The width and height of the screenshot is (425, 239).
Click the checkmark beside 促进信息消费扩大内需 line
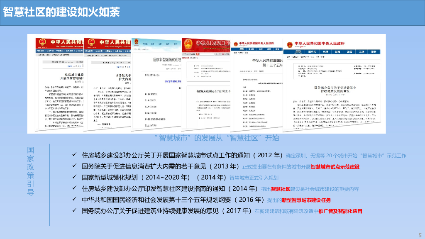point(74,165)
